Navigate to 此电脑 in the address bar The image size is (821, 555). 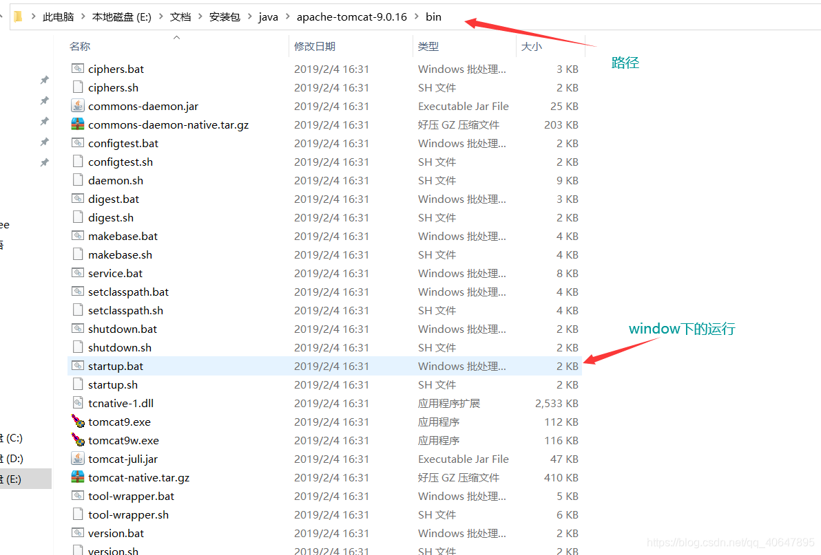coord(58,17)
